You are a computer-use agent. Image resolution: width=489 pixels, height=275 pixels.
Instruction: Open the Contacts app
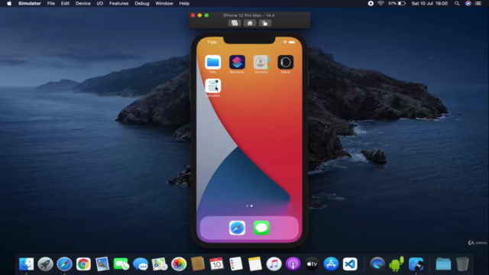pyautogui.click(x=261, y=63)
